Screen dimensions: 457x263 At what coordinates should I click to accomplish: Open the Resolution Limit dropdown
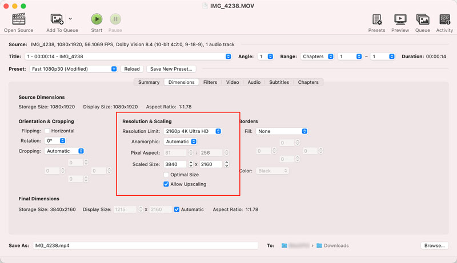pos(192,131)
